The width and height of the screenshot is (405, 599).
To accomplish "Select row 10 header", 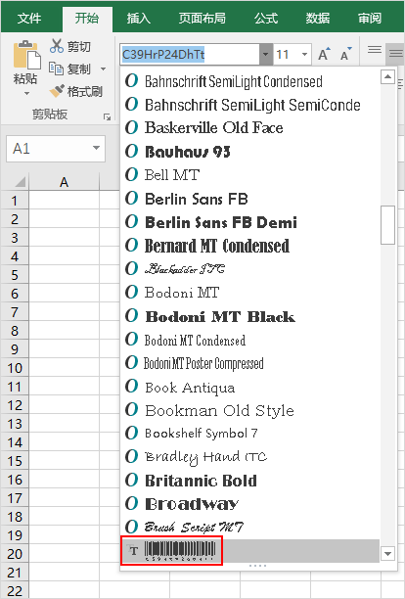I will click(x=15, y=368).
